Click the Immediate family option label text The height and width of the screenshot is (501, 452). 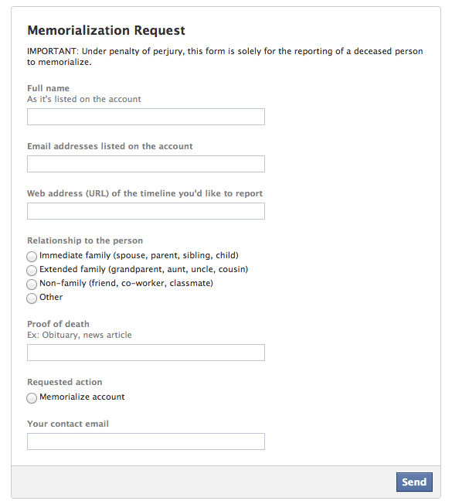click(139, 255)
